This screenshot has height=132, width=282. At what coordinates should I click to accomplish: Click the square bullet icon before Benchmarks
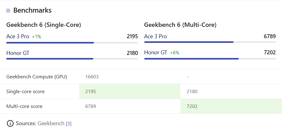point(8,10)
